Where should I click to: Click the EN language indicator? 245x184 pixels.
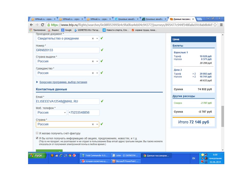pos(194,158)
